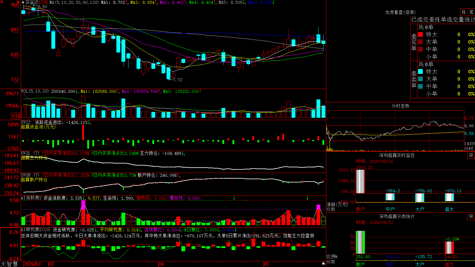Click the SVZL indicator name
The image size is (475, 267).
click(26, 153)
